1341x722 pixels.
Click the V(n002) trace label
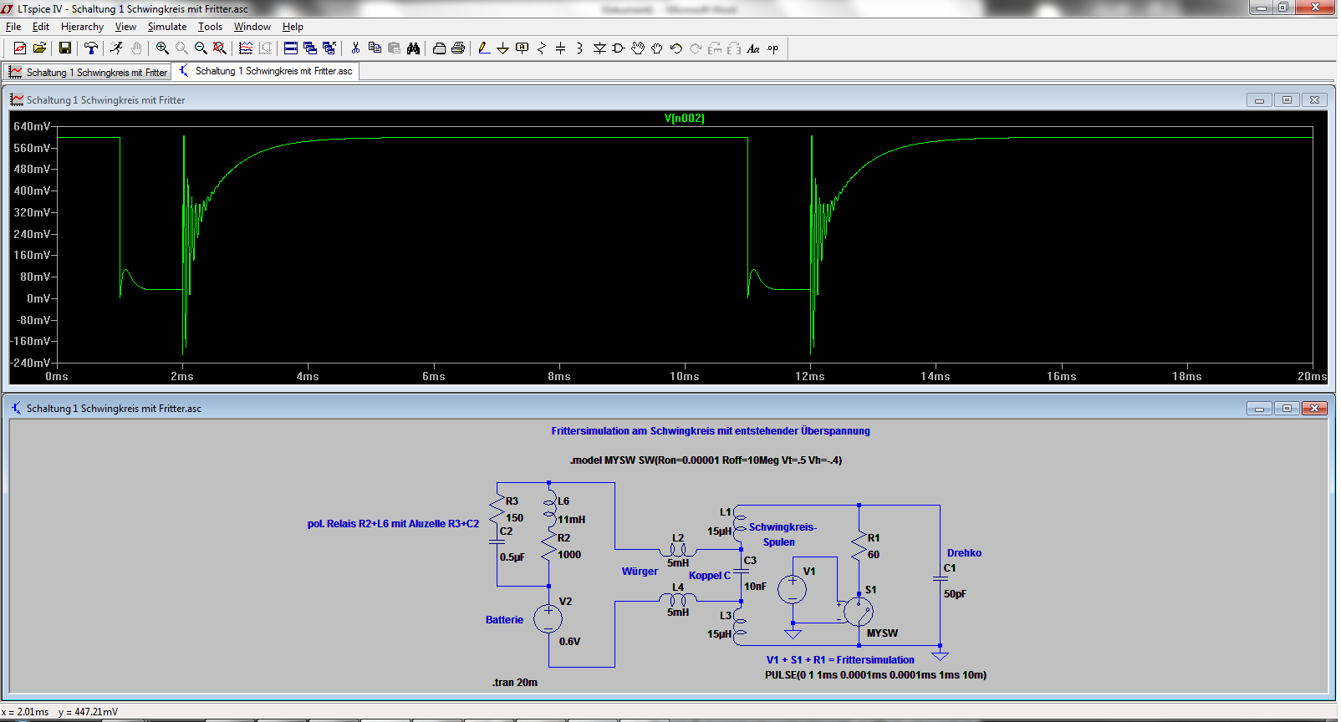(x=684, y=119)
